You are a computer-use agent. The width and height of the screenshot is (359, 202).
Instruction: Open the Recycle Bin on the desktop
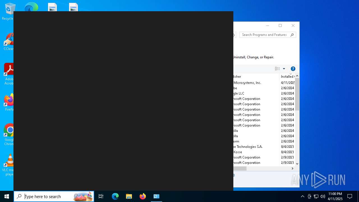point(8,12)
